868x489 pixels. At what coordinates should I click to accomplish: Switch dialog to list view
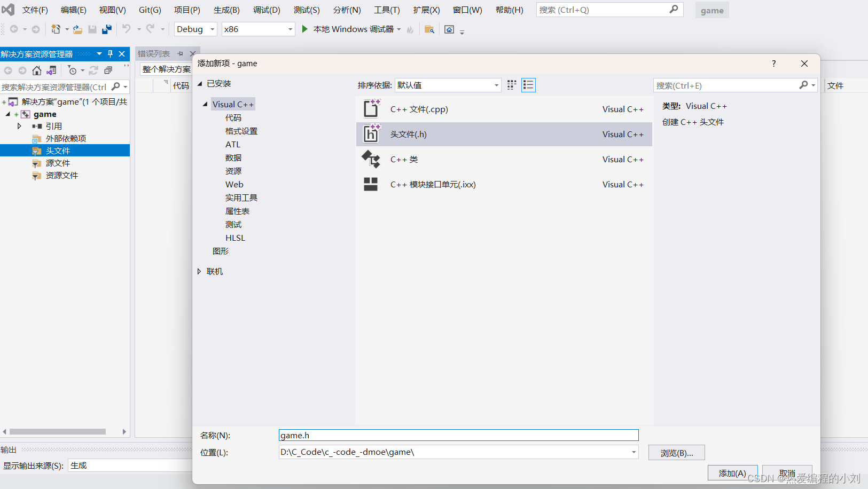(528, 85)
